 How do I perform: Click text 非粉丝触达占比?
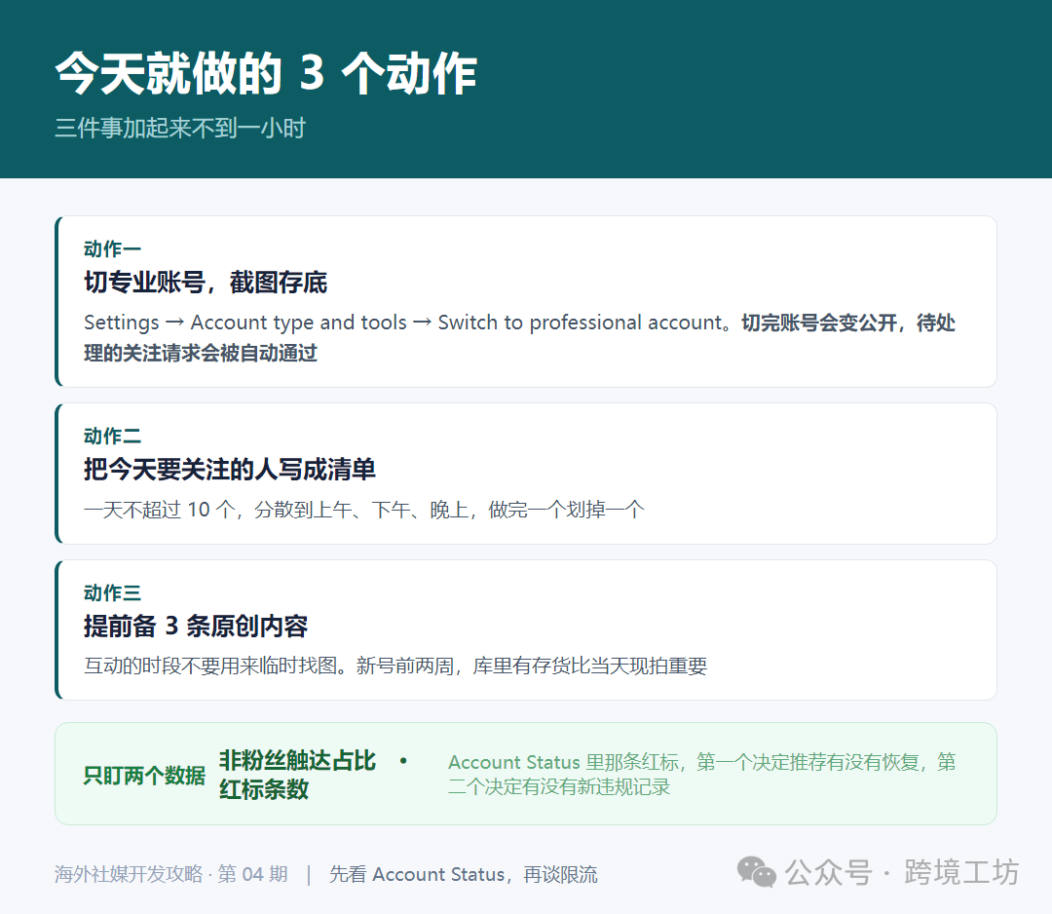(x=297, y=760)
